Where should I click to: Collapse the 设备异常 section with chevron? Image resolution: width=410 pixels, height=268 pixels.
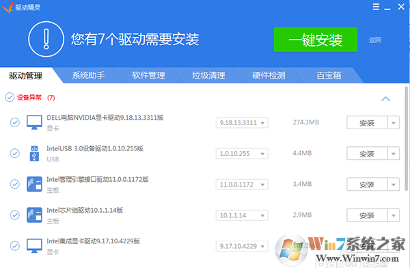(x=385, y=98)
